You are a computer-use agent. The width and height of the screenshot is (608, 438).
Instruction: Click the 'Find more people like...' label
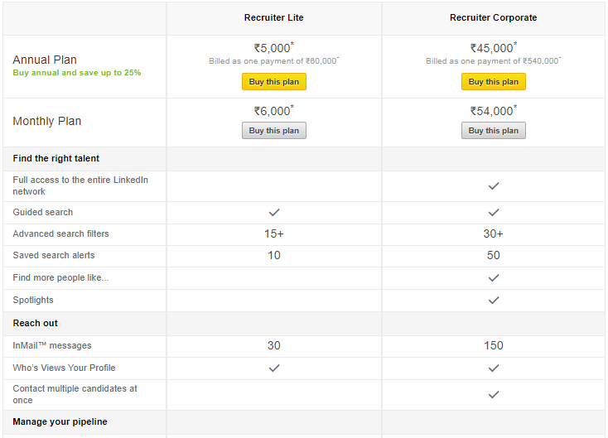coord(60,277)
